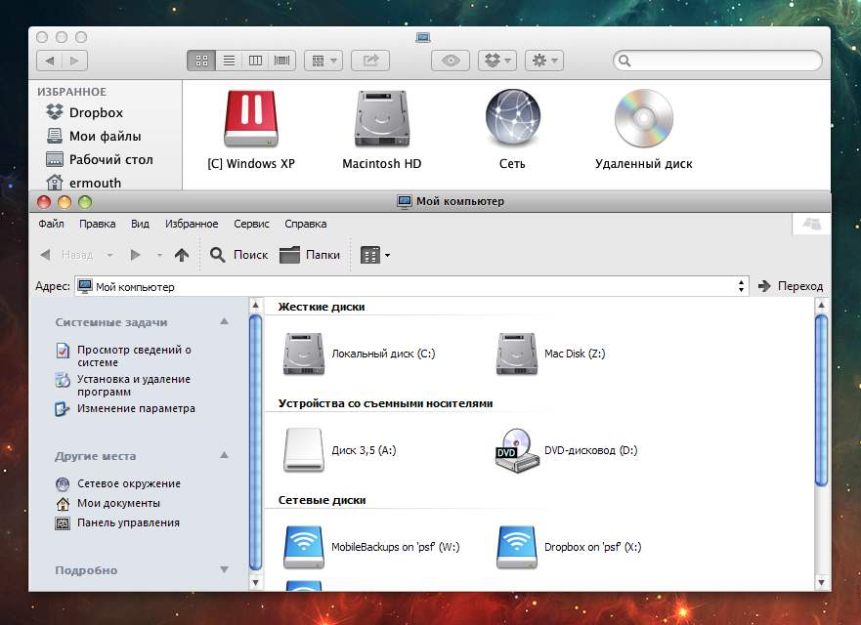Viewport: 861px width, 625px height.
Task: Open the Файл menu
Action: (51, 224)
